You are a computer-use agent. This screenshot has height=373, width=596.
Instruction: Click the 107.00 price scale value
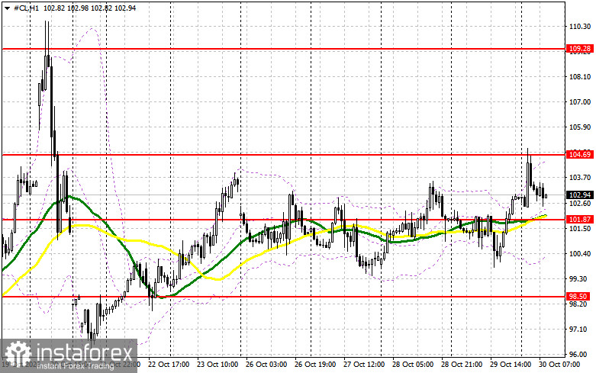[x=580, y=101]
